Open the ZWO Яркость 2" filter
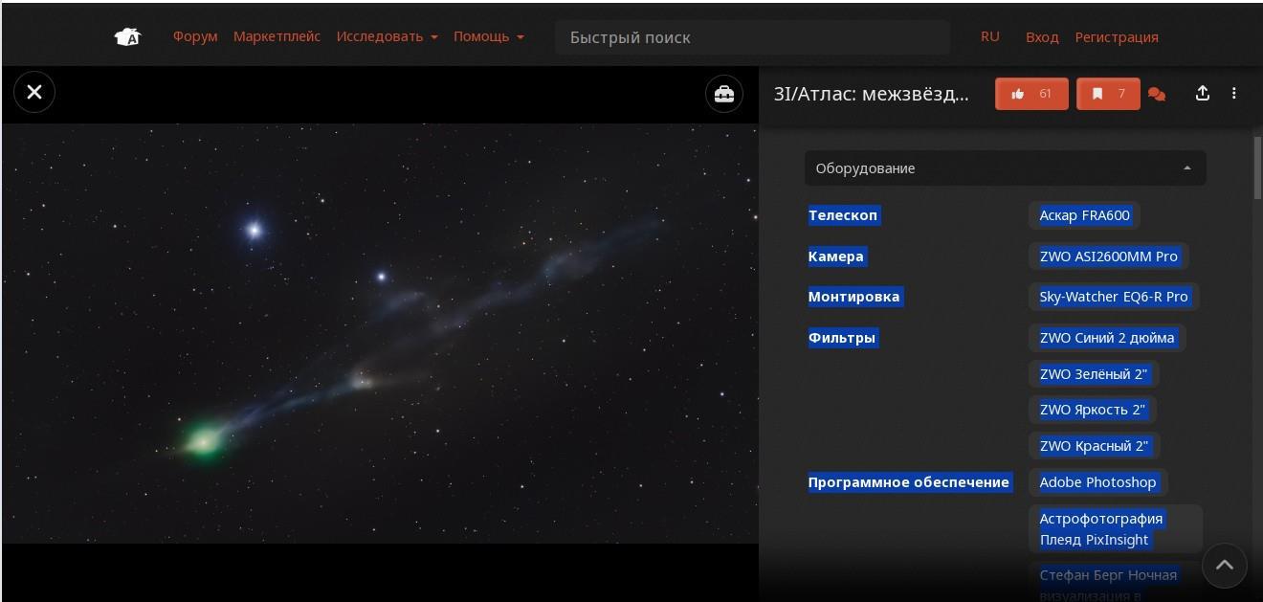 click(x=1093, y=410)
